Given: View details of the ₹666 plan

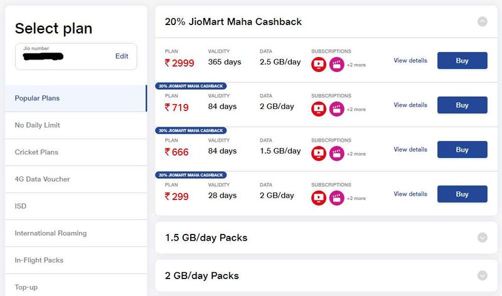Looking at the screenshot, I should click(410, 149).
